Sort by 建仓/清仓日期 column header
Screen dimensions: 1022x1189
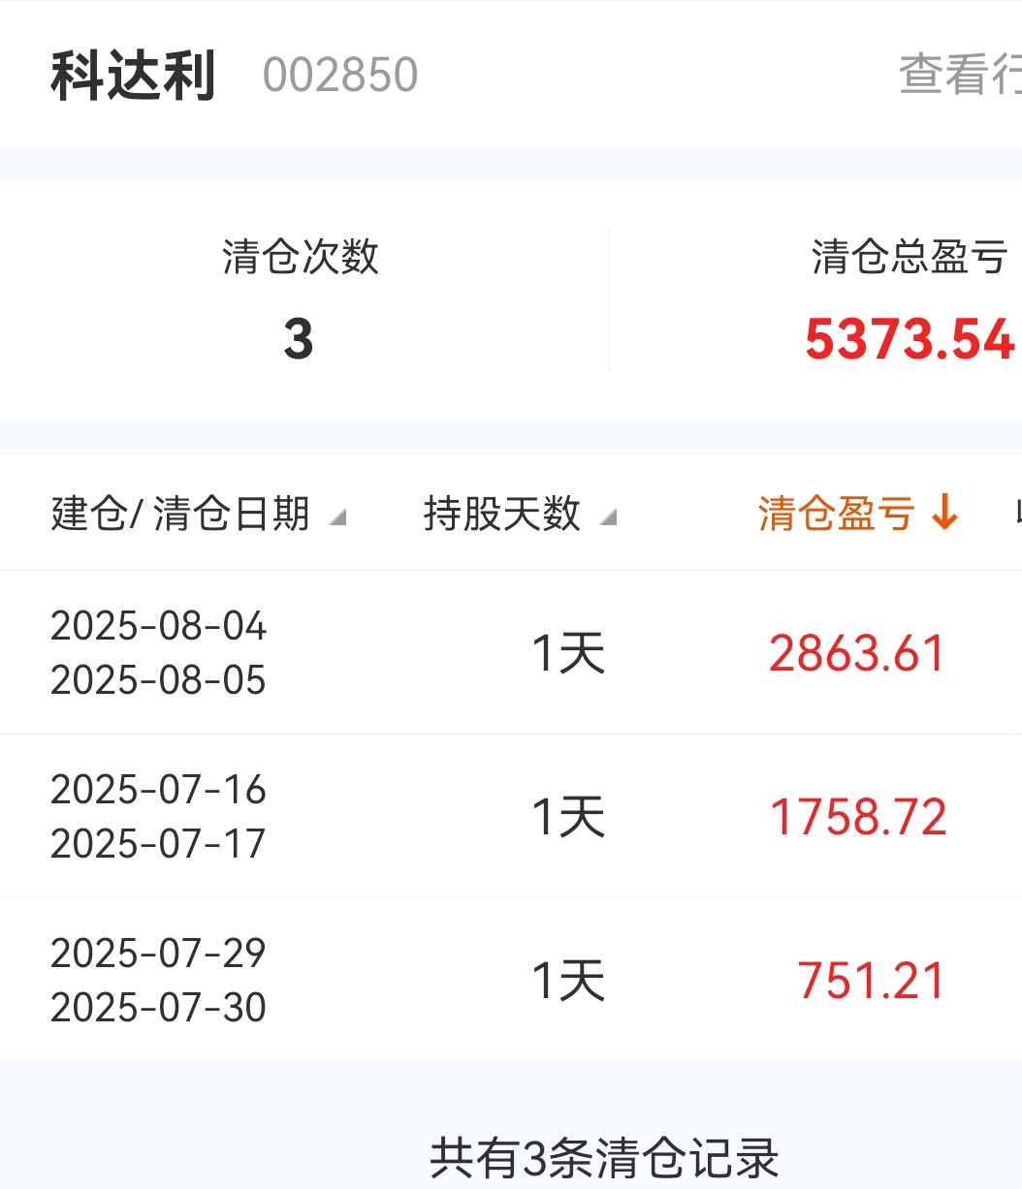coord(180,513)
